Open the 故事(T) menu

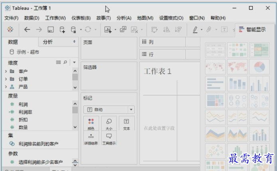pos(103,18)
